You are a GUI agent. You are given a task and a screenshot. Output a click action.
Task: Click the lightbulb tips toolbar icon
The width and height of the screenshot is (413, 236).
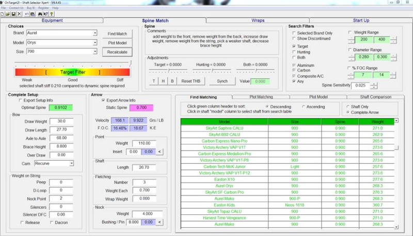click(x=52, y=14)
